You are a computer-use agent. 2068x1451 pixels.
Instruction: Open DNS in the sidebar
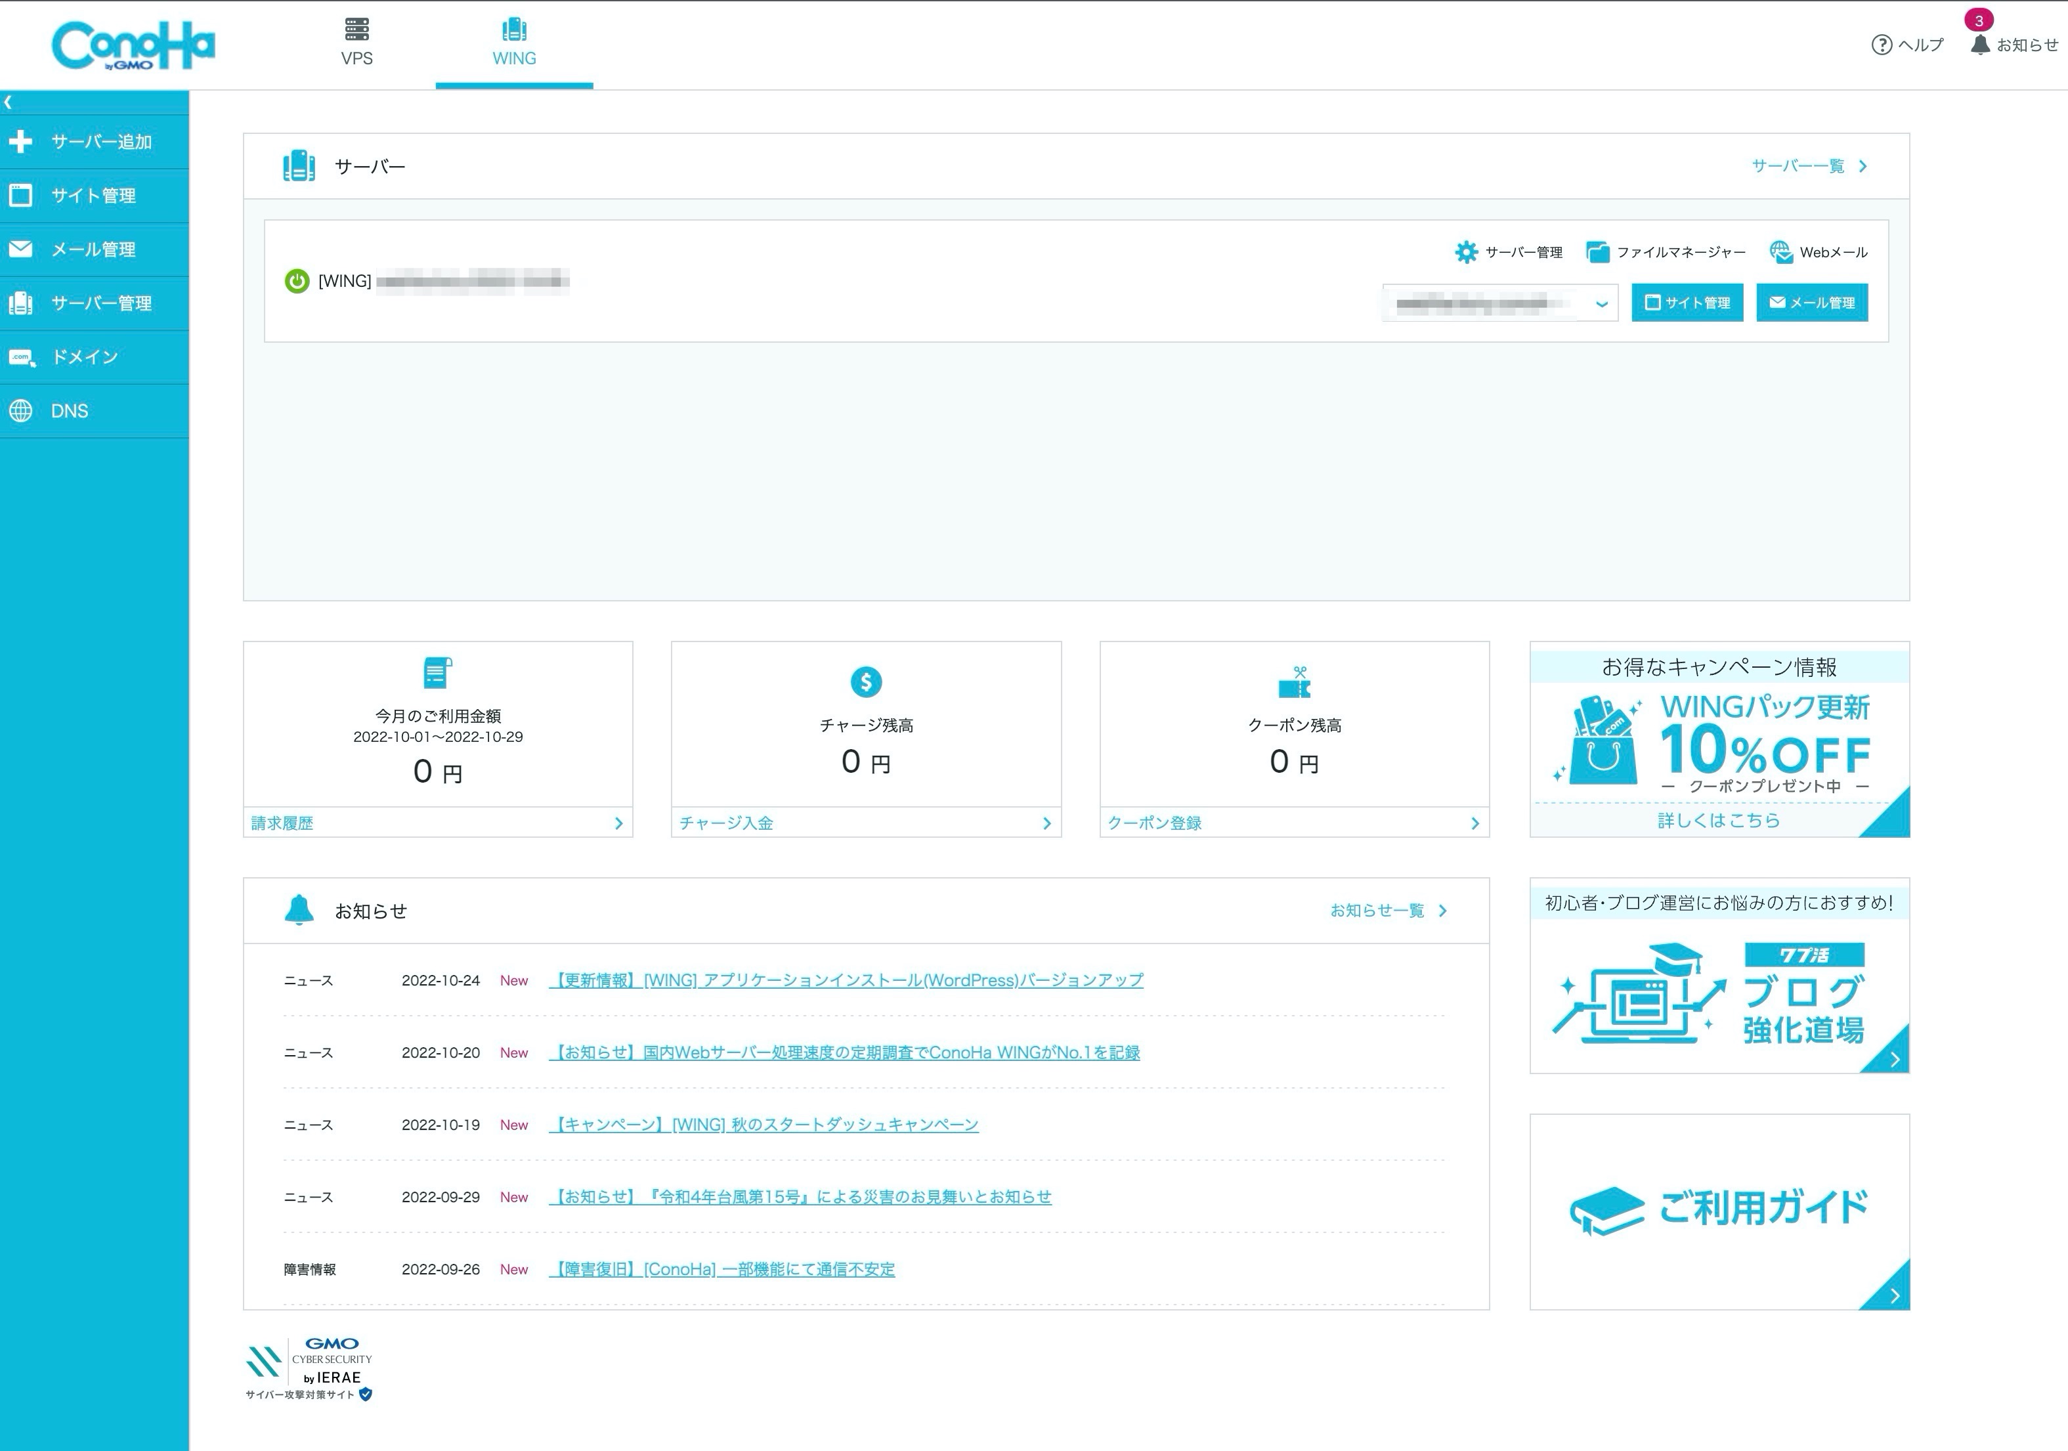coord(95,411)
